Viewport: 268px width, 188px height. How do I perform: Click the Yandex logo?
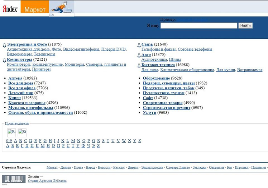tap(10, 9)
